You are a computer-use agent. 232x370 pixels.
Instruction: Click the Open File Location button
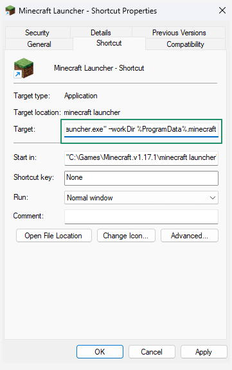[54, 236]
